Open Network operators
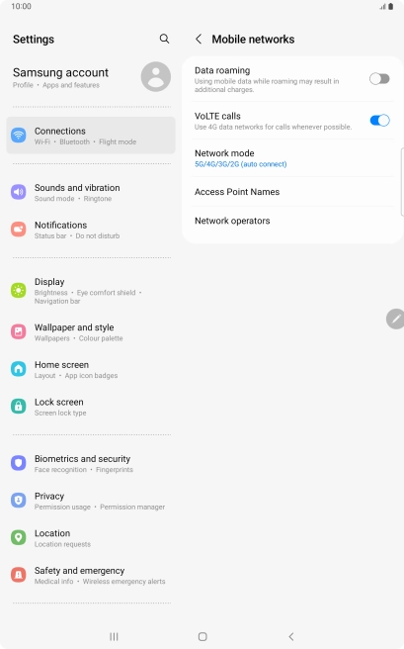The width and height of the screenshot is (404, 649). 292,221
